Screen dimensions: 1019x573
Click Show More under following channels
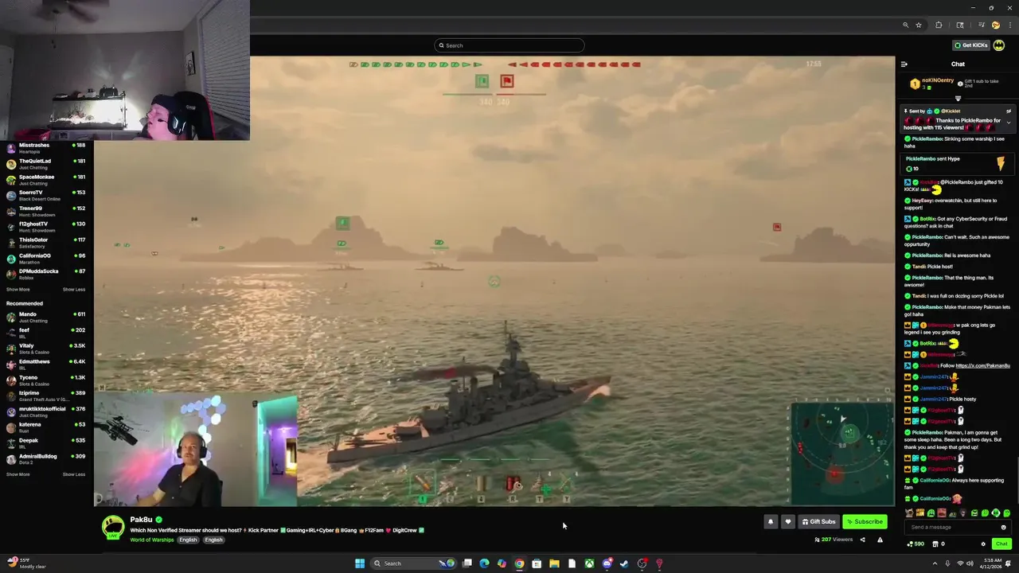18,290
